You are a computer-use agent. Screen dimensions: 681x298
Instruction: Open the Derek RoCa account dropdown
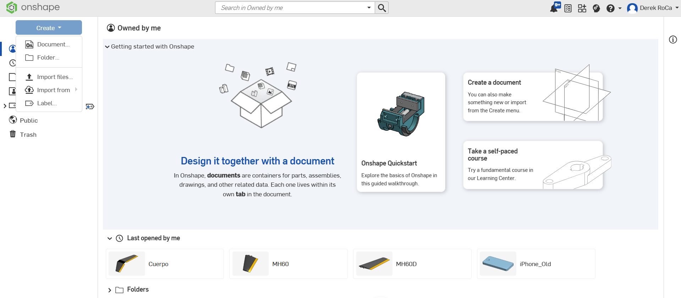click(x=659, y=8)
